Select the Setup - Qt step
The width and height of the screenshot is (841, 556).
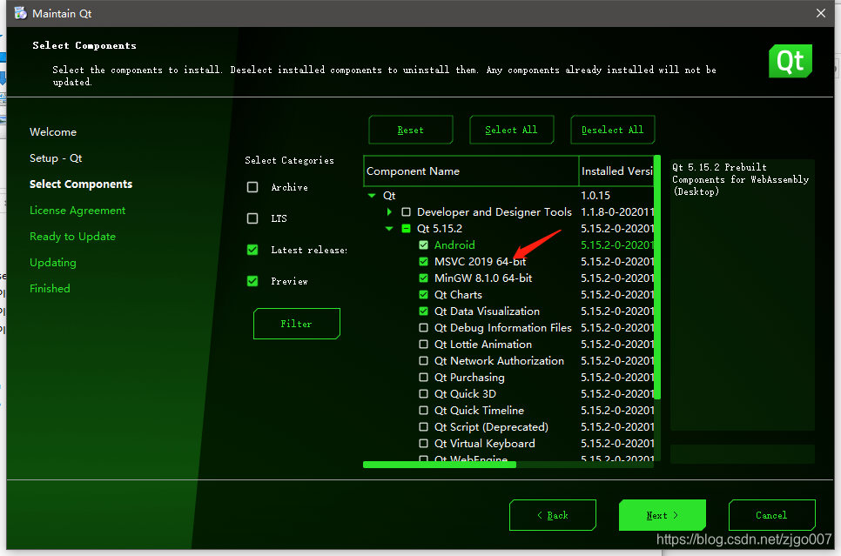(56, 158)
